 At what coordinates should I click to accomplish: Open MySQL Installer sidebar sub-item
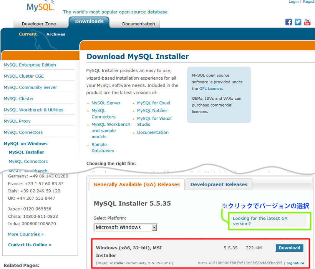point(27,152)
